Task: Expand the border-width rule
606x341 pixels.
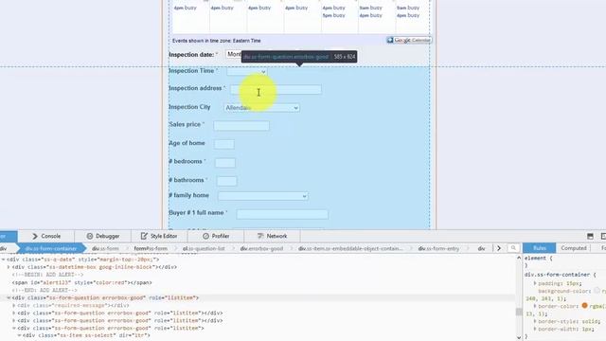Action: [x=535, y=329]
